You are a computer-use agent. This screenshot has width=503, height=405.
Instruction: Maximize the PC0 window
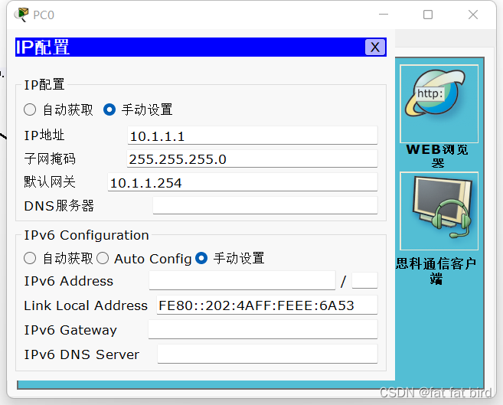point(428,15)
